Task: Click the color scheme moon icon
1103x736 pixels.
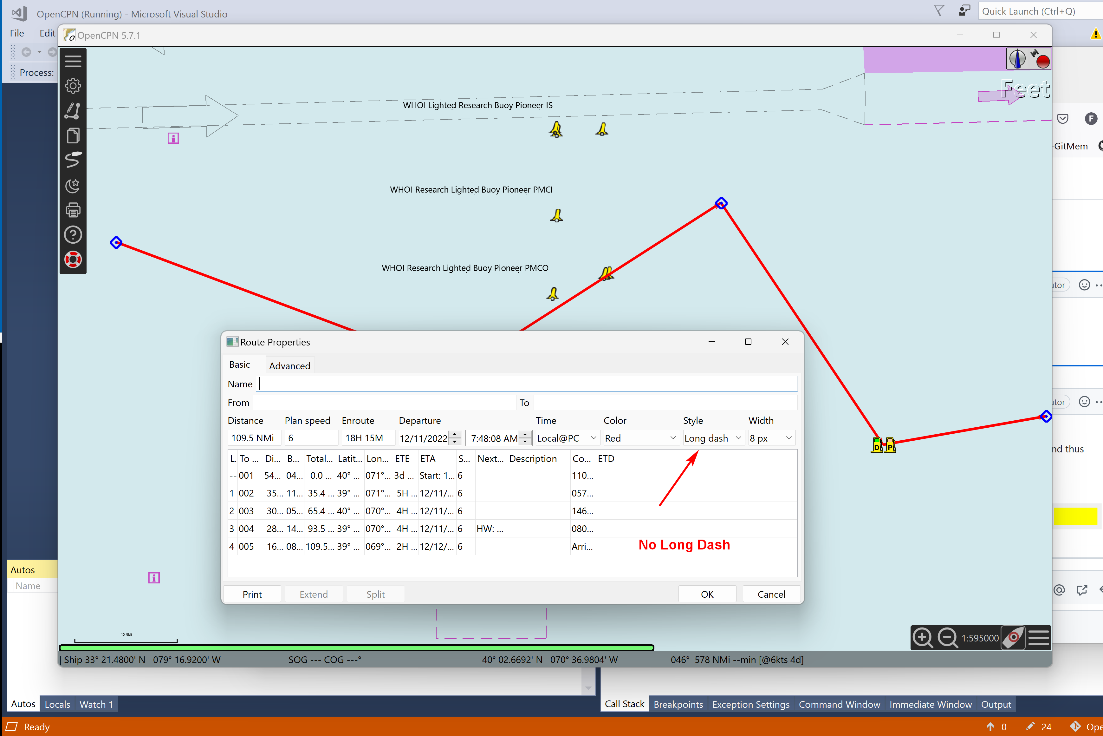Action: click(73, 186)
